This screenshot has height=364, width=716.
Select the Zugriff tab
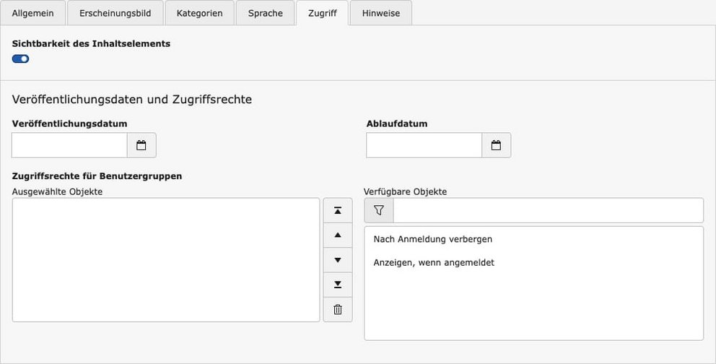(322, 13)
